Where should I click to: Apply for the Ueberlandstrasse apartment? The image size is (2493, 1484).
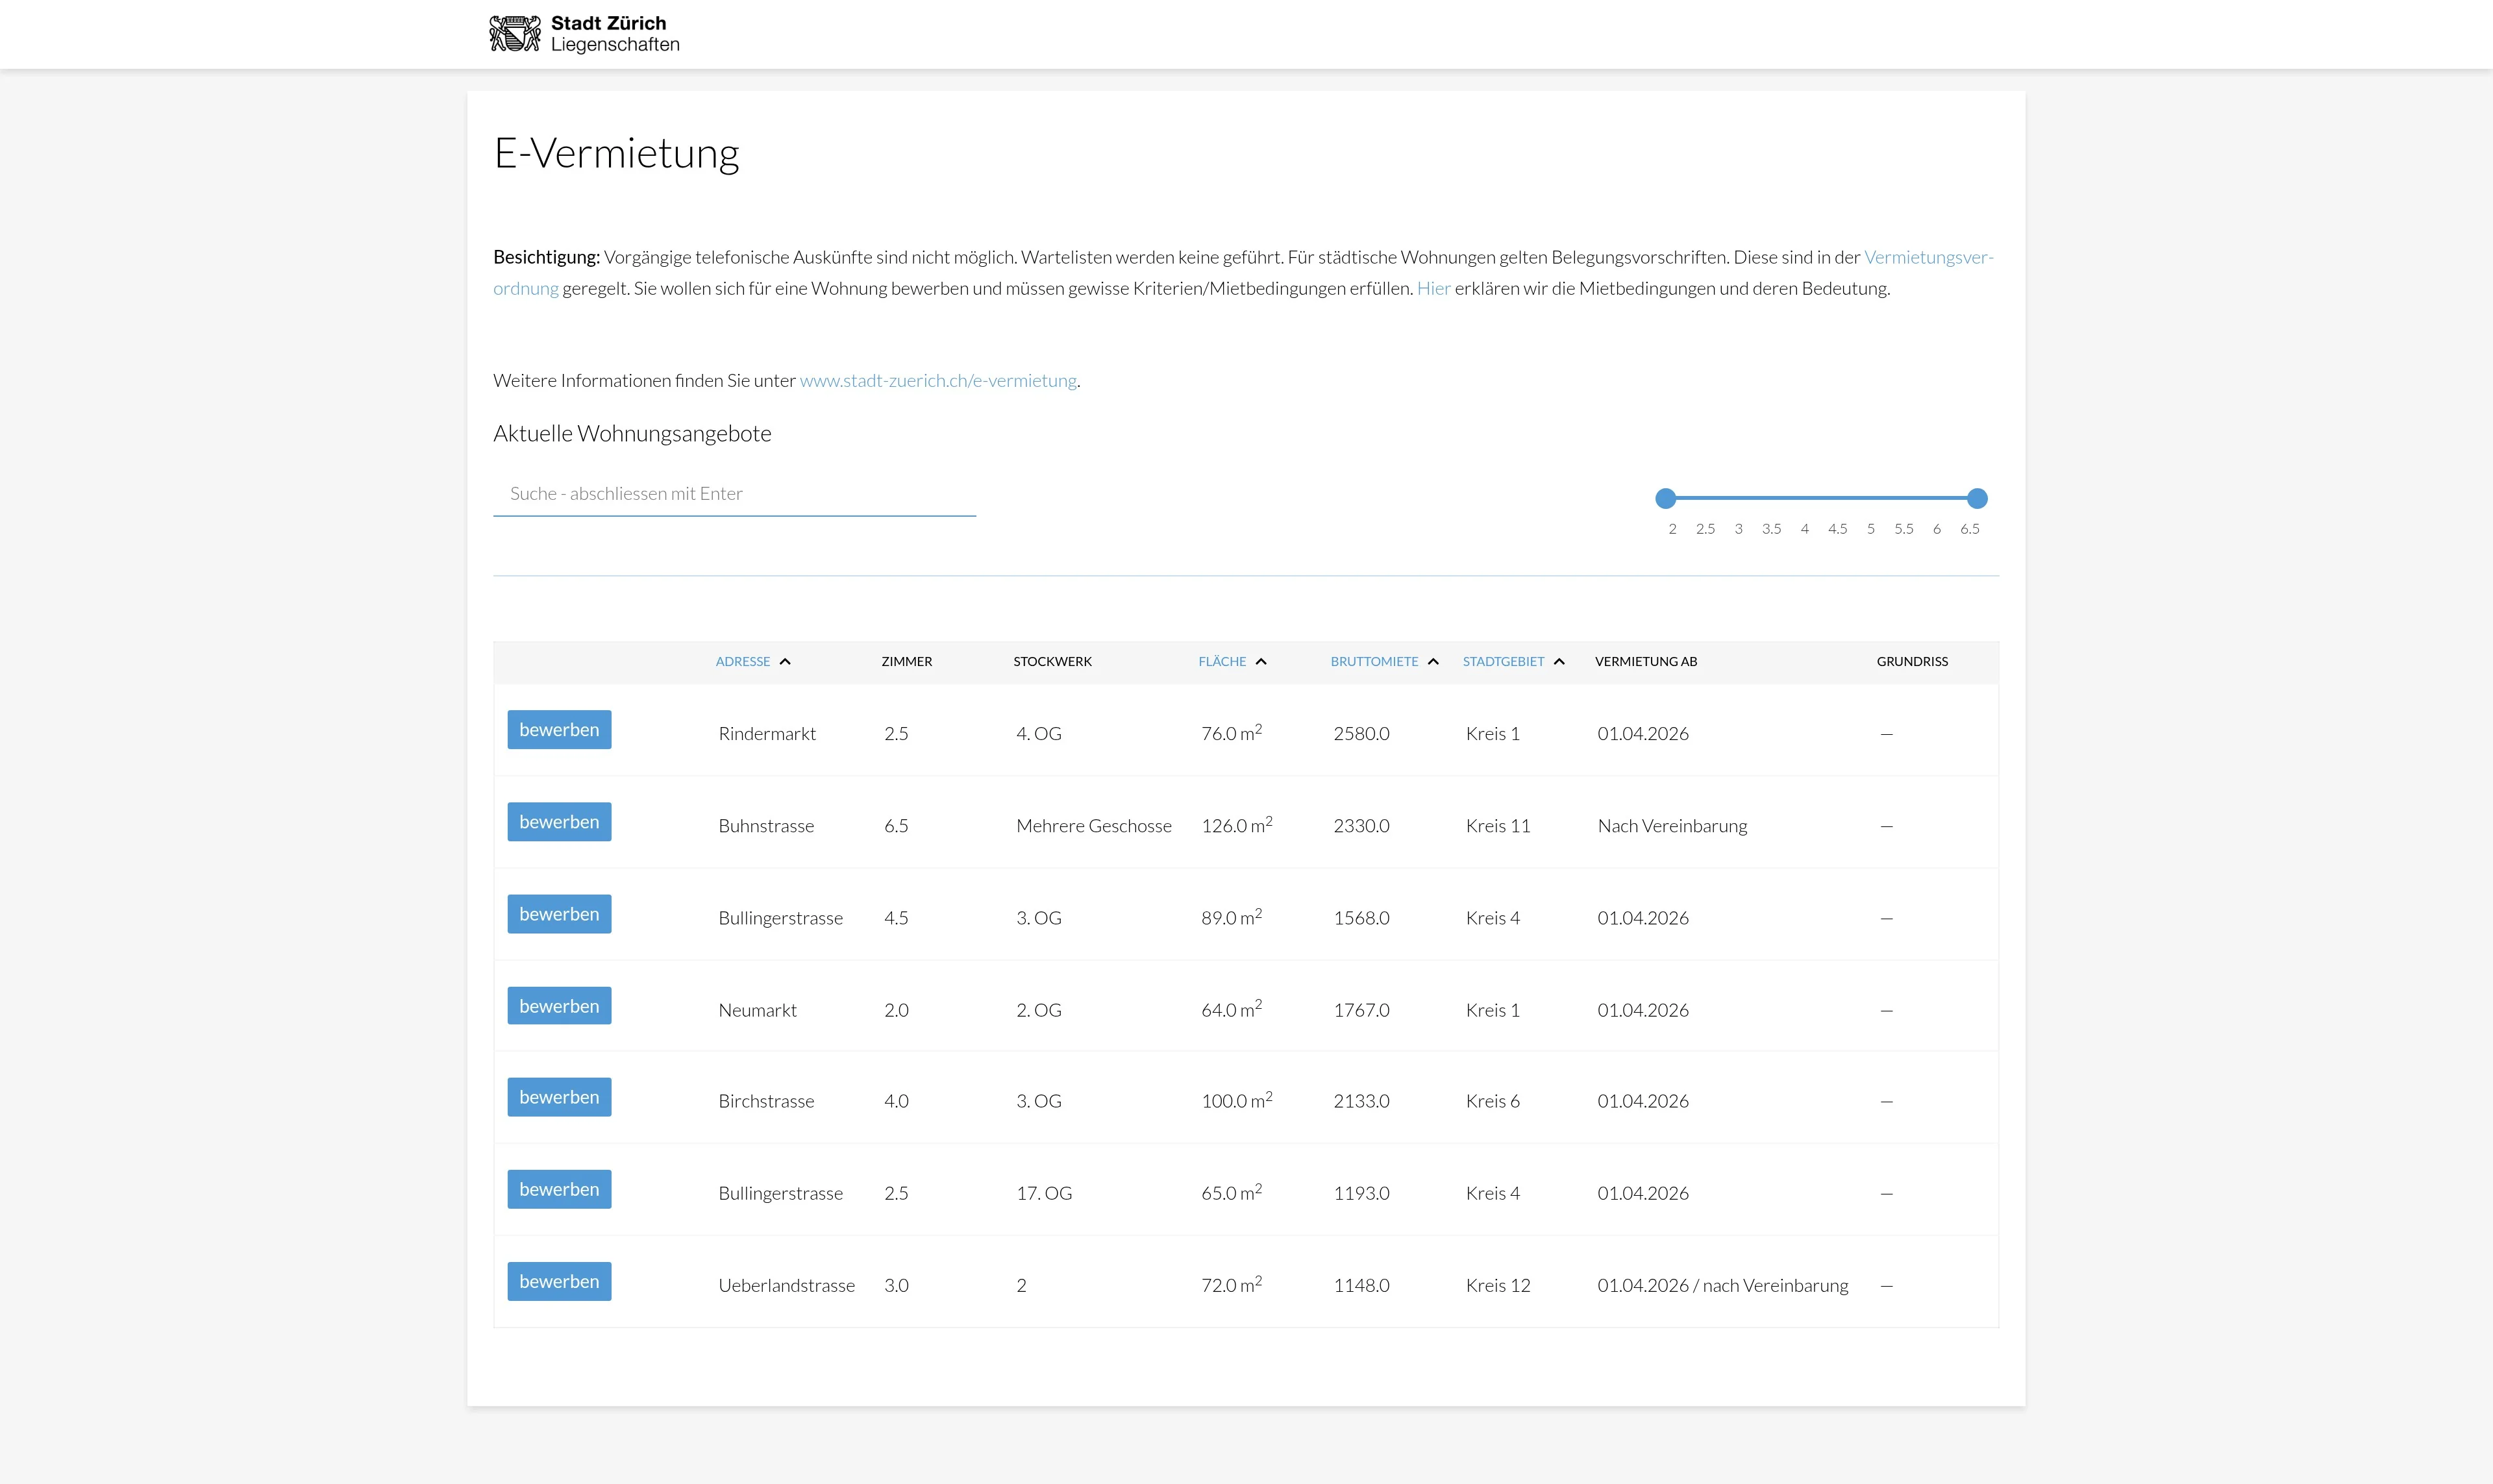559,1281
